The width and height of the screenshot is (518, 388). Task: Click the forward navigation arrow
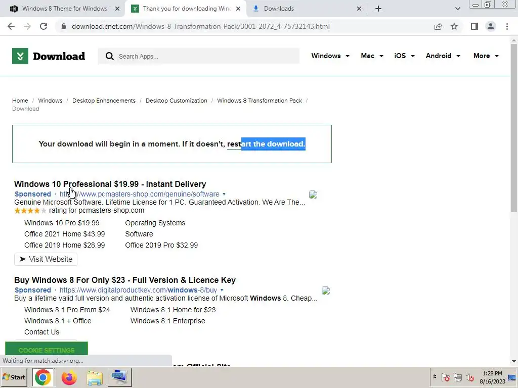point(27,26)
